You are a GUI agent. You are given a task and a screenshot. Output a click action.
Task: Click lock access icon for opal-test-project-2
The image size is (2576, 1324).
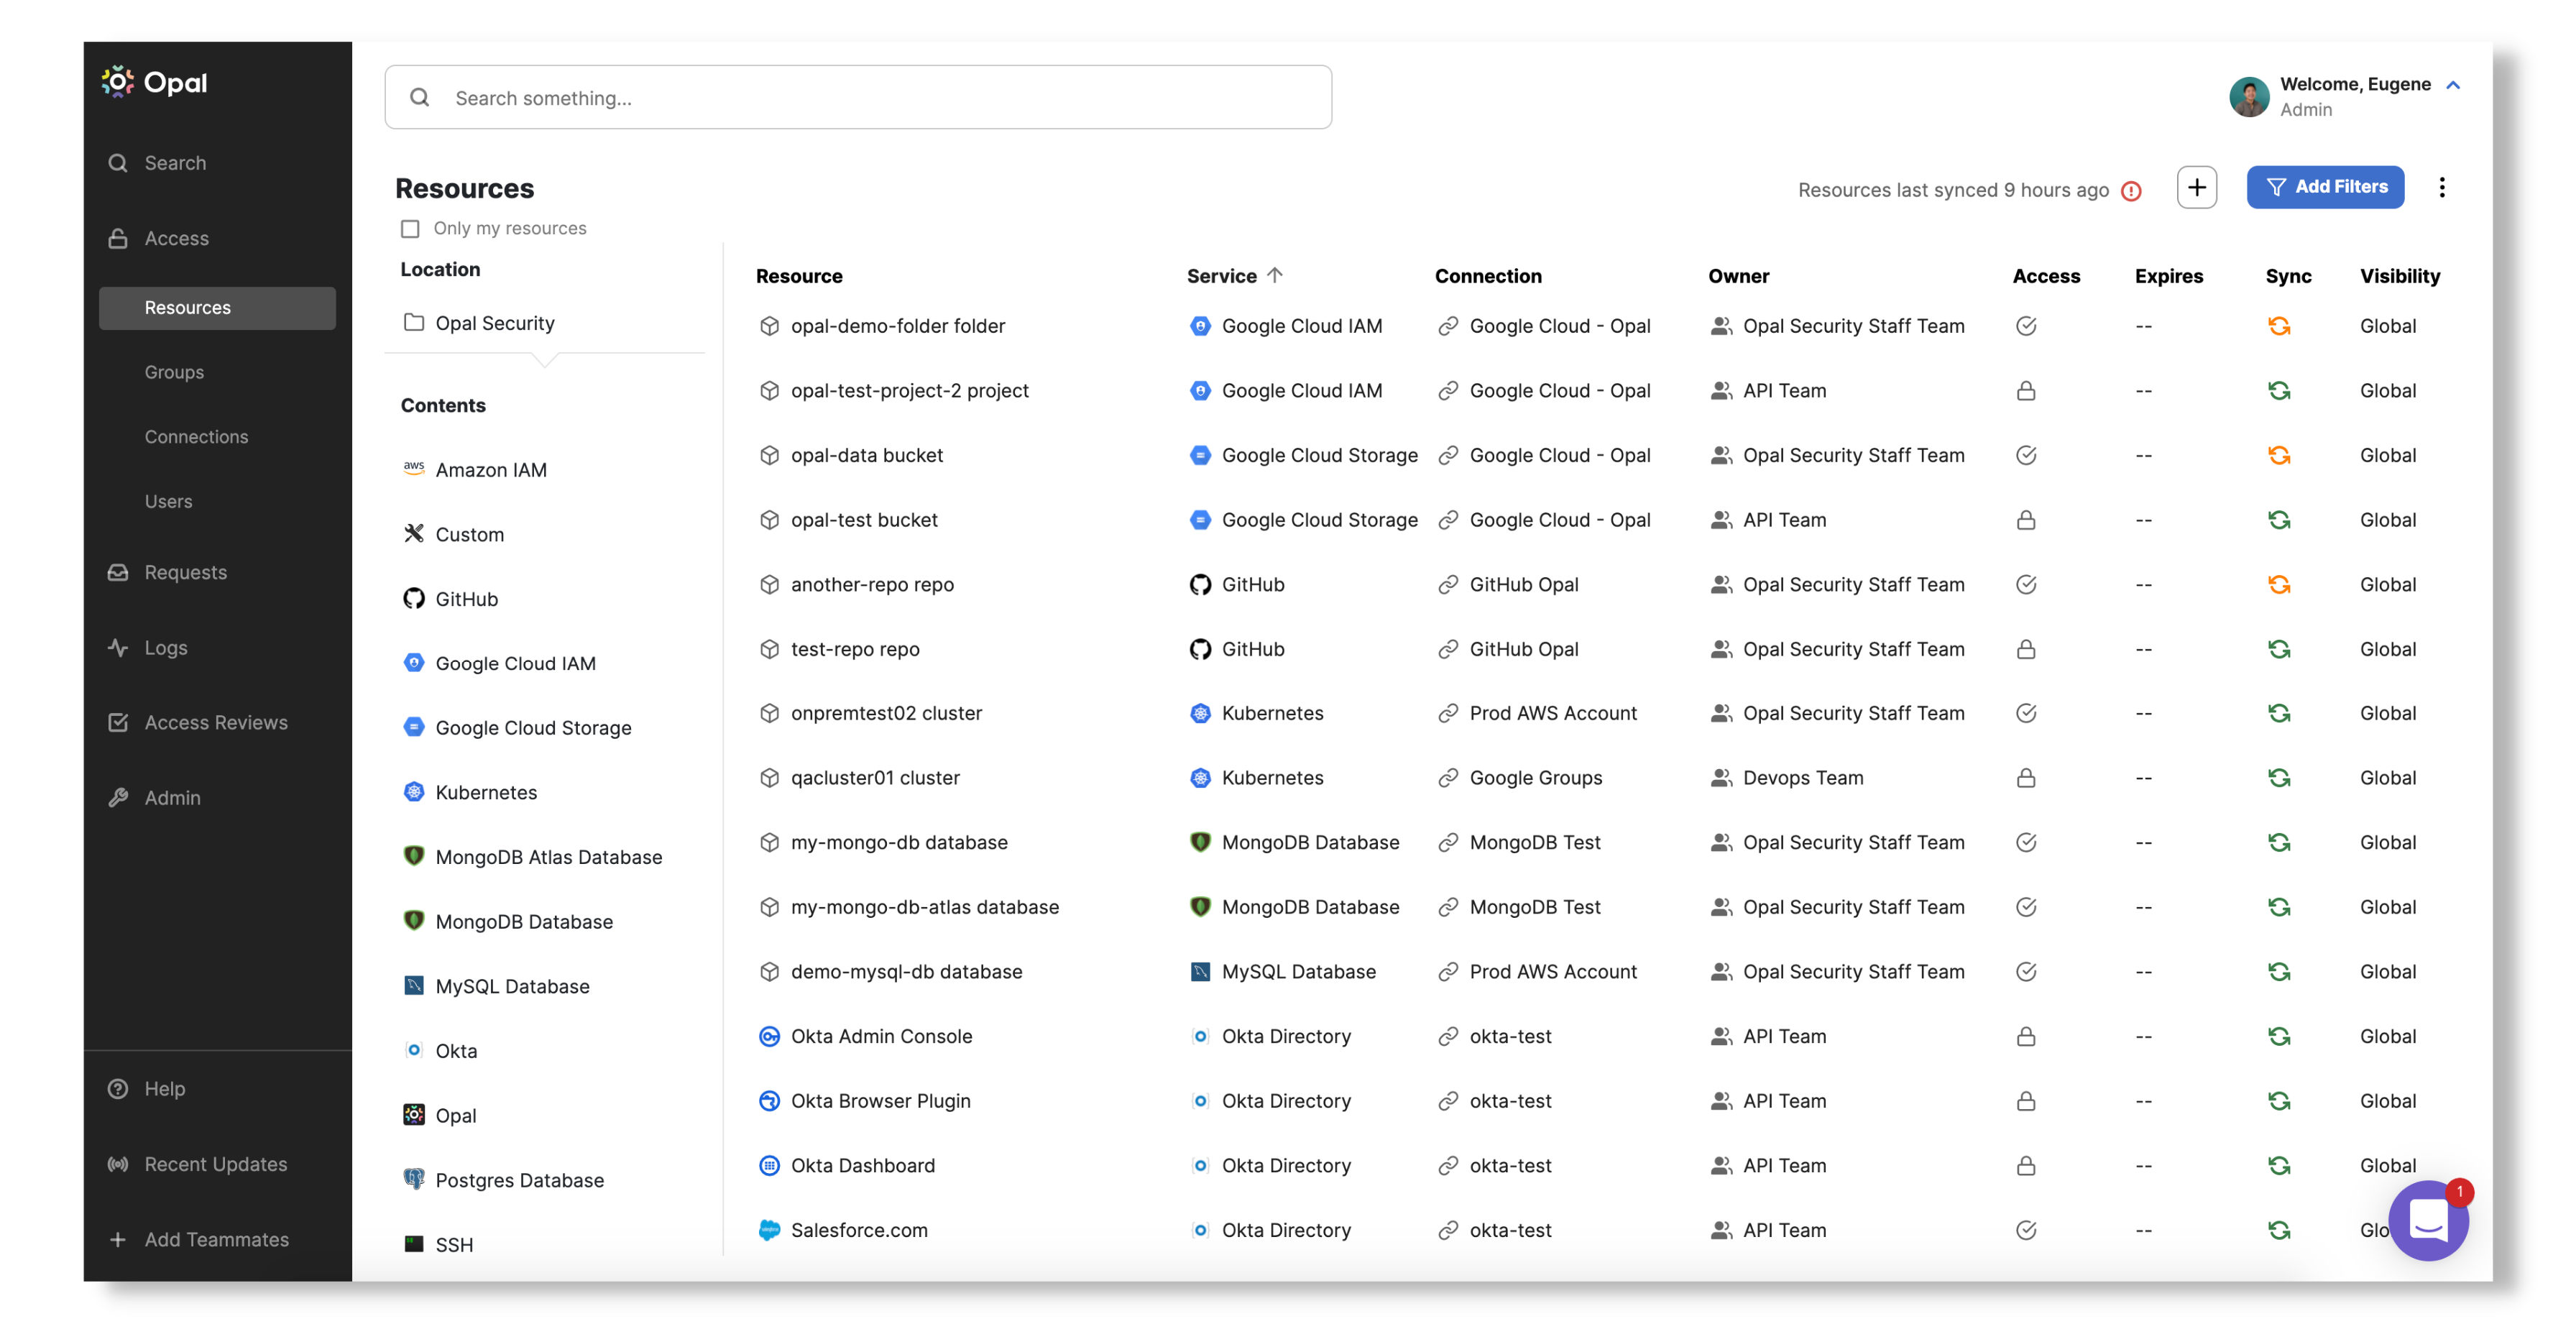click(x=2025, y=391)
